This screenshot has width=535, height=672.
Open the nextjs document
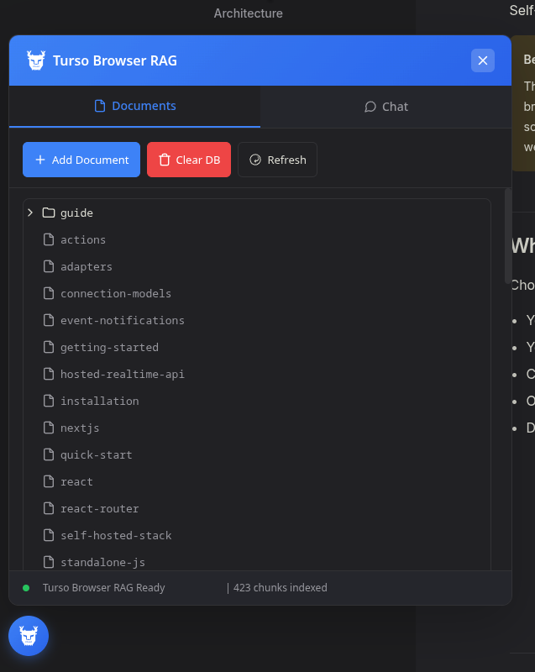point(78,428)
